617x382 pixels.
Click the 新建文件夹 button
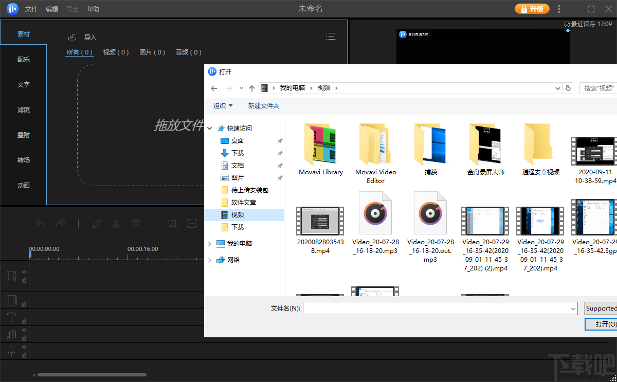[x=264, y=105]
